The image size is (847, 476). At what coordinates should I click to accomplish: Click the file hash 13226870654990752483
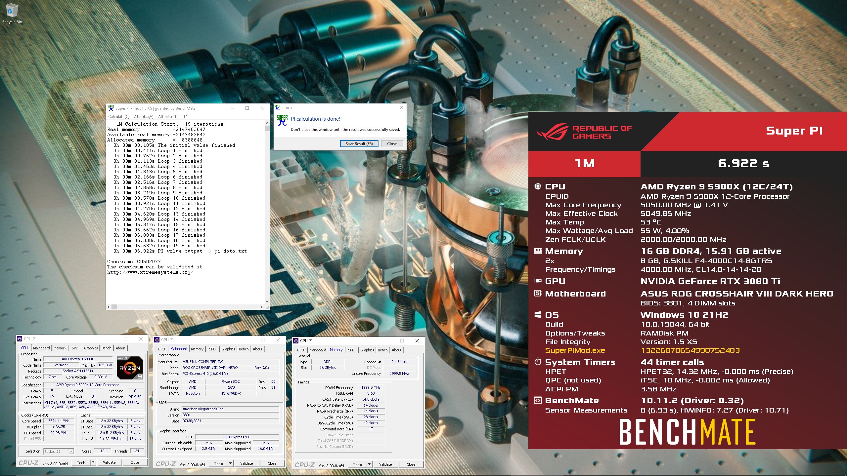(x=690, y=350)
